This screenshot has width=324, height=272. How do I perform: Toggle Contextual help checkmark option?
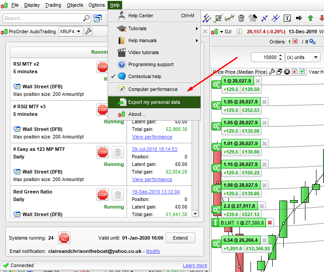(154, 76)
